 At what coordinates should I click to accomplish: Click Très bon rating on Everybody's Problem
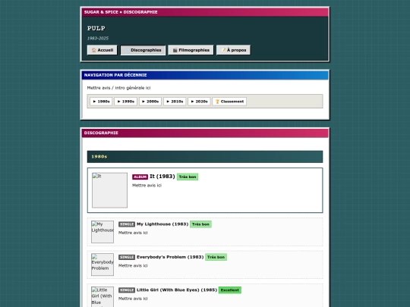(x=216, y=257)
